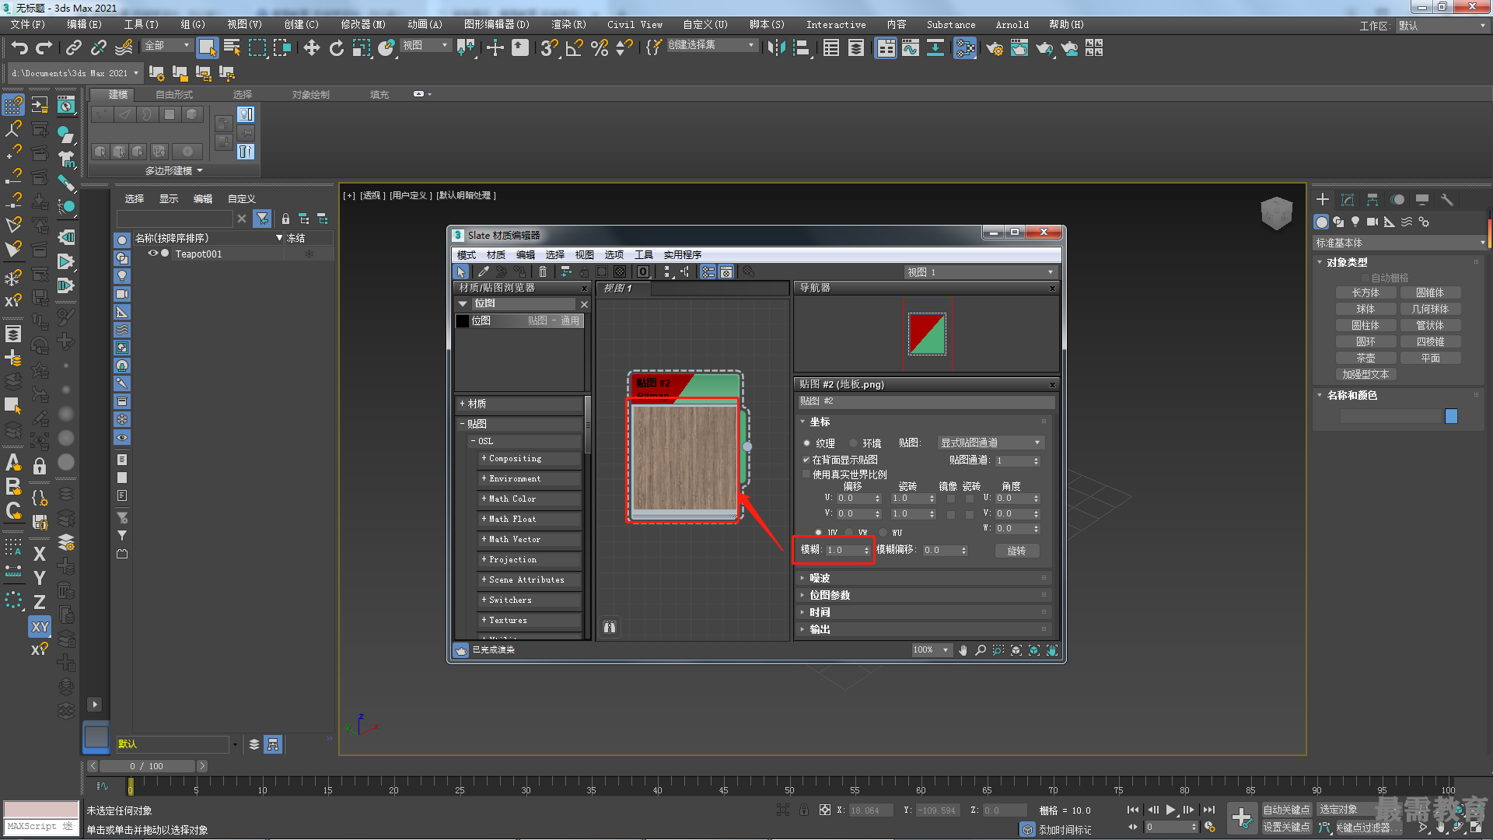Viewport: 1493px width, 840px height.
Task: Select the VW radio button
Action: tap(848, 533)
